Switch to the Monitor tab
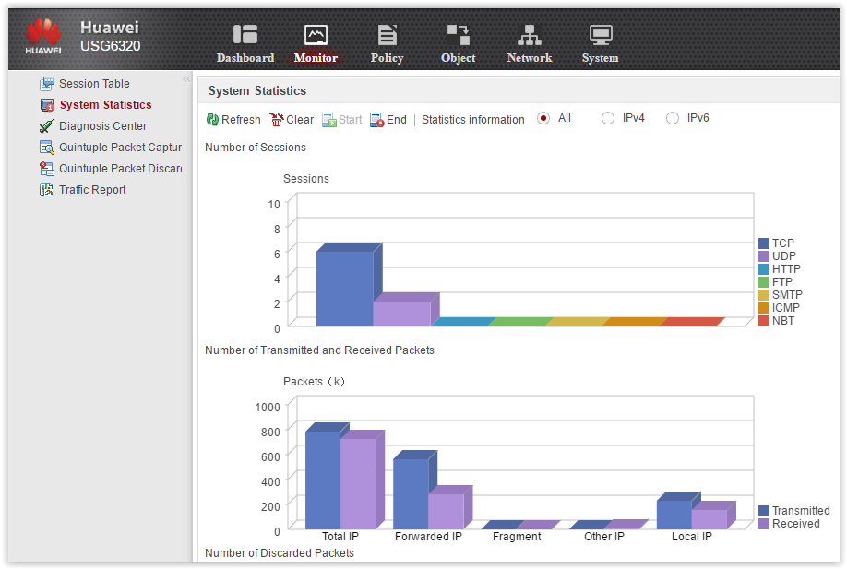This screenshot has width=847, height=569. [316, 44]
